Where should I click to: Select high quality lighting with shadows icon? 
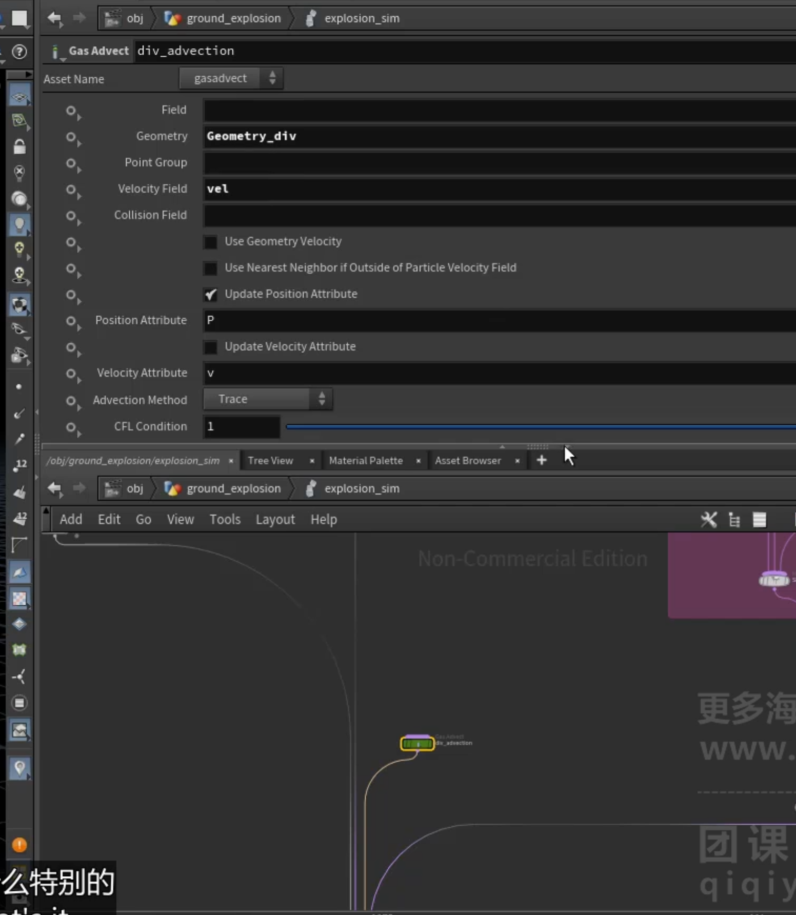[19, 275]
